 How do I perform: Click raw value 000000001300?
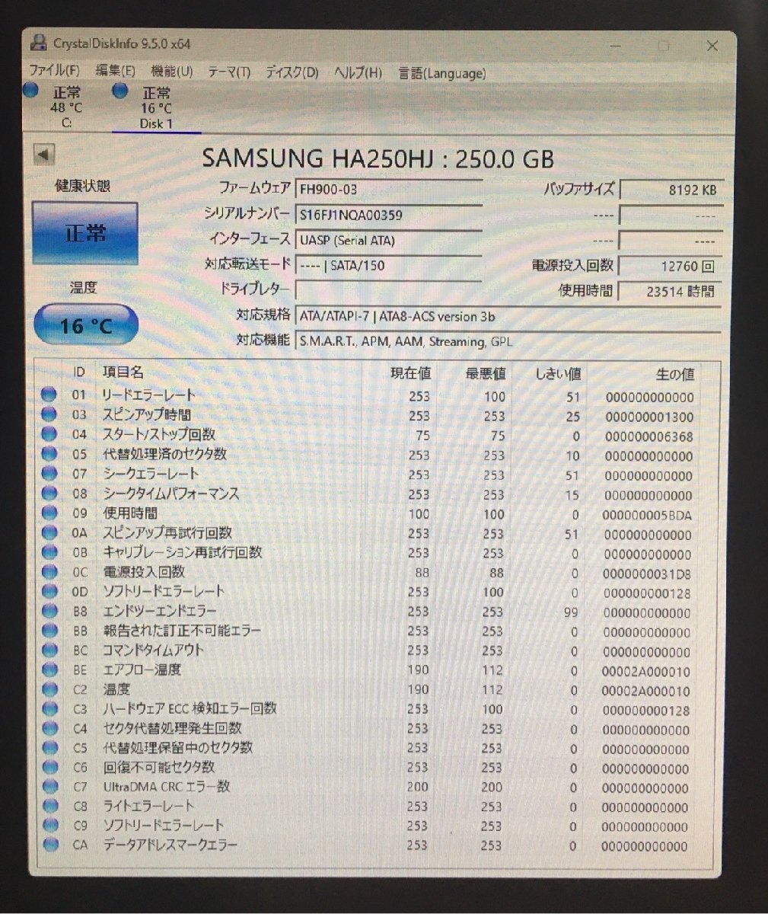click(649, 417)
